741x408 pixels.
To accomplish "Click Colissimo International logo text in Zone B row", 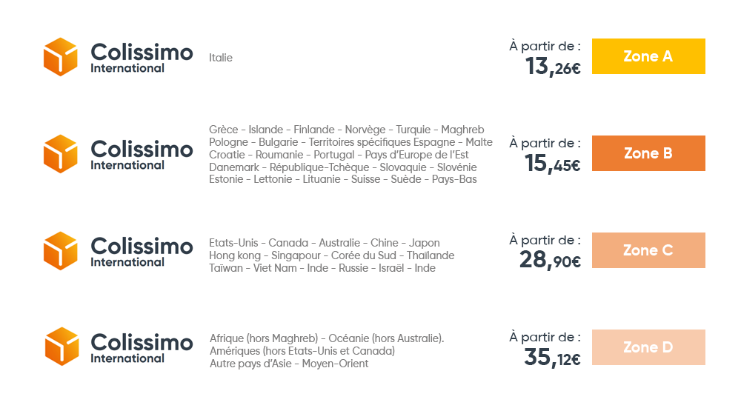I will tap(142, 155).
